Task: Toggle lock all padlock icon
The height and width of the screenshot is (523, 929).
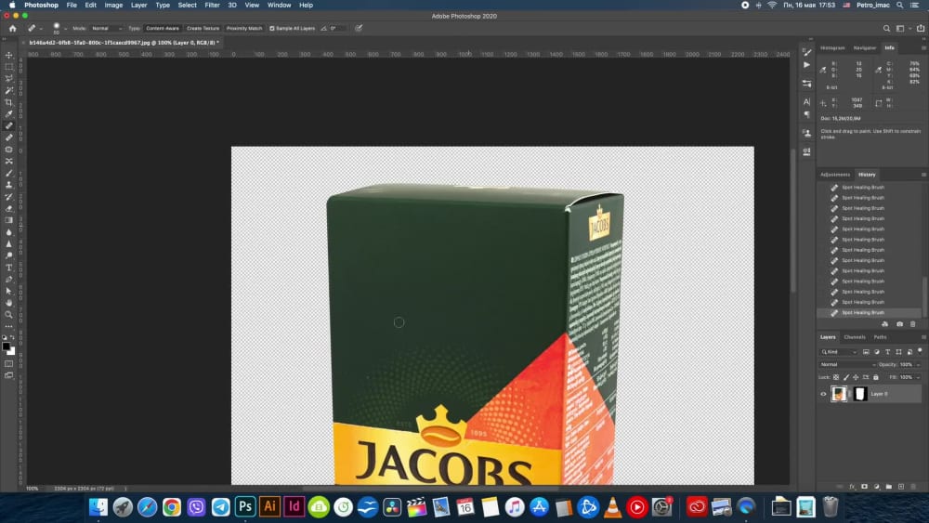Action: [876, 377]
